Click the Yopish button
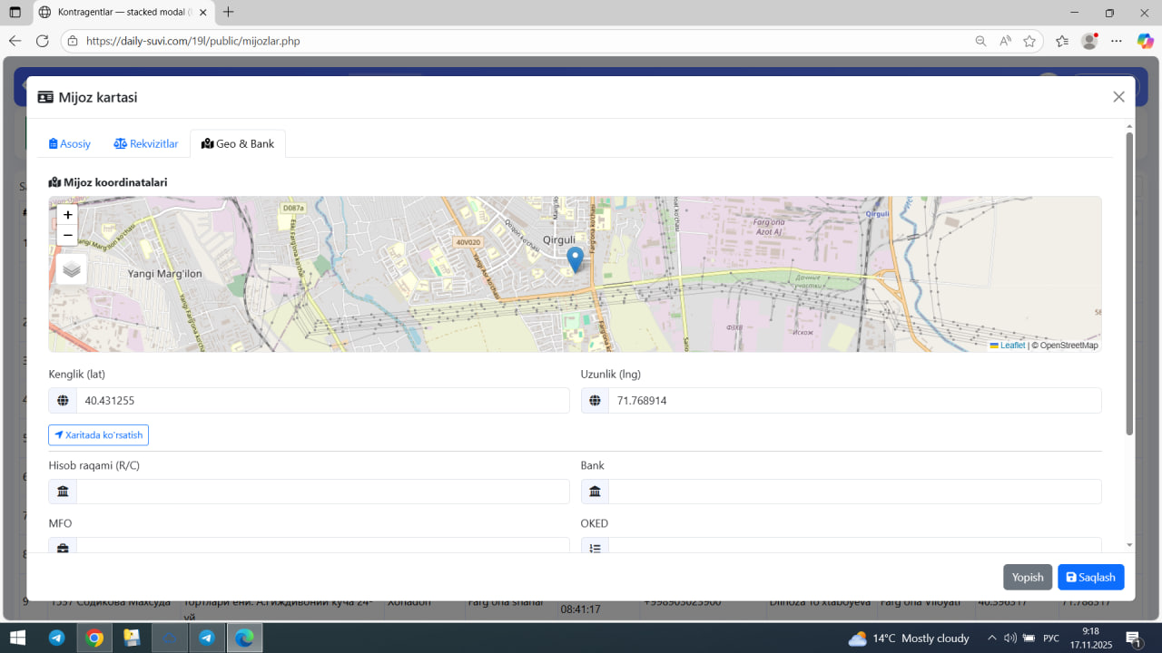Viewport: 1162px width, 653px height. tap(1028, 577)
